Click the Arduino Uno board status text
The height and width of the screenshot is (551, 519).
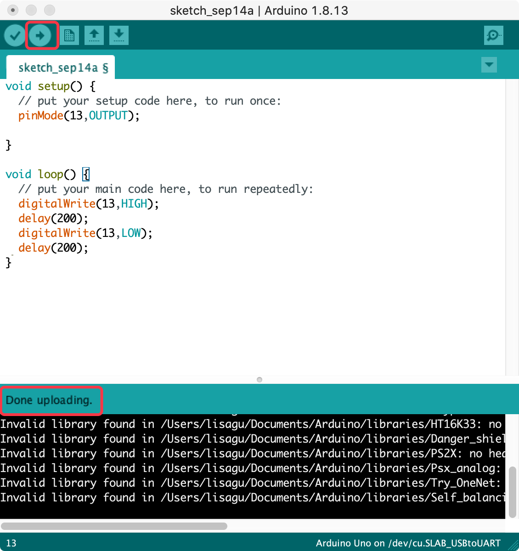(x=408, y=543)
